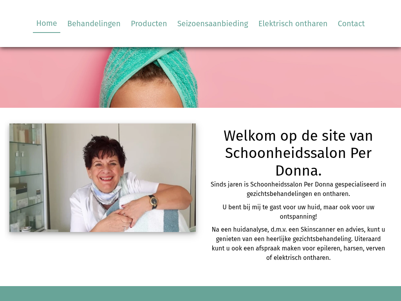Image resolution: width=401 pixels, height=301 pixels.
Task: Click the 'Na een huidanalyse' paragraph
Action: click(x=298, y=243)
